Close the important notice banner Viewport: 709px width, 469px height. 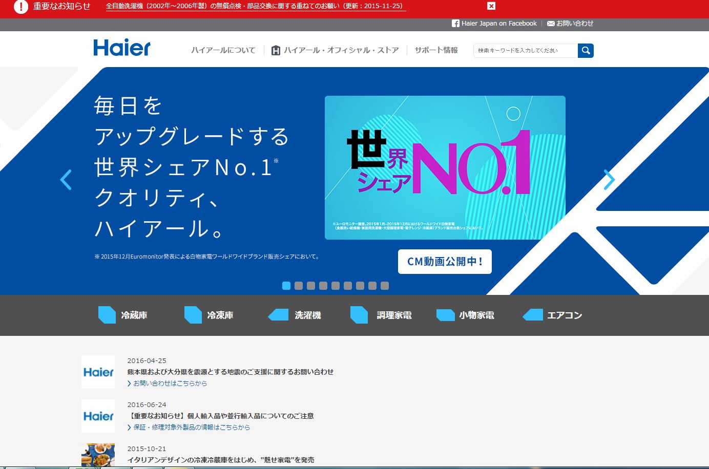(x=491, y=6)
